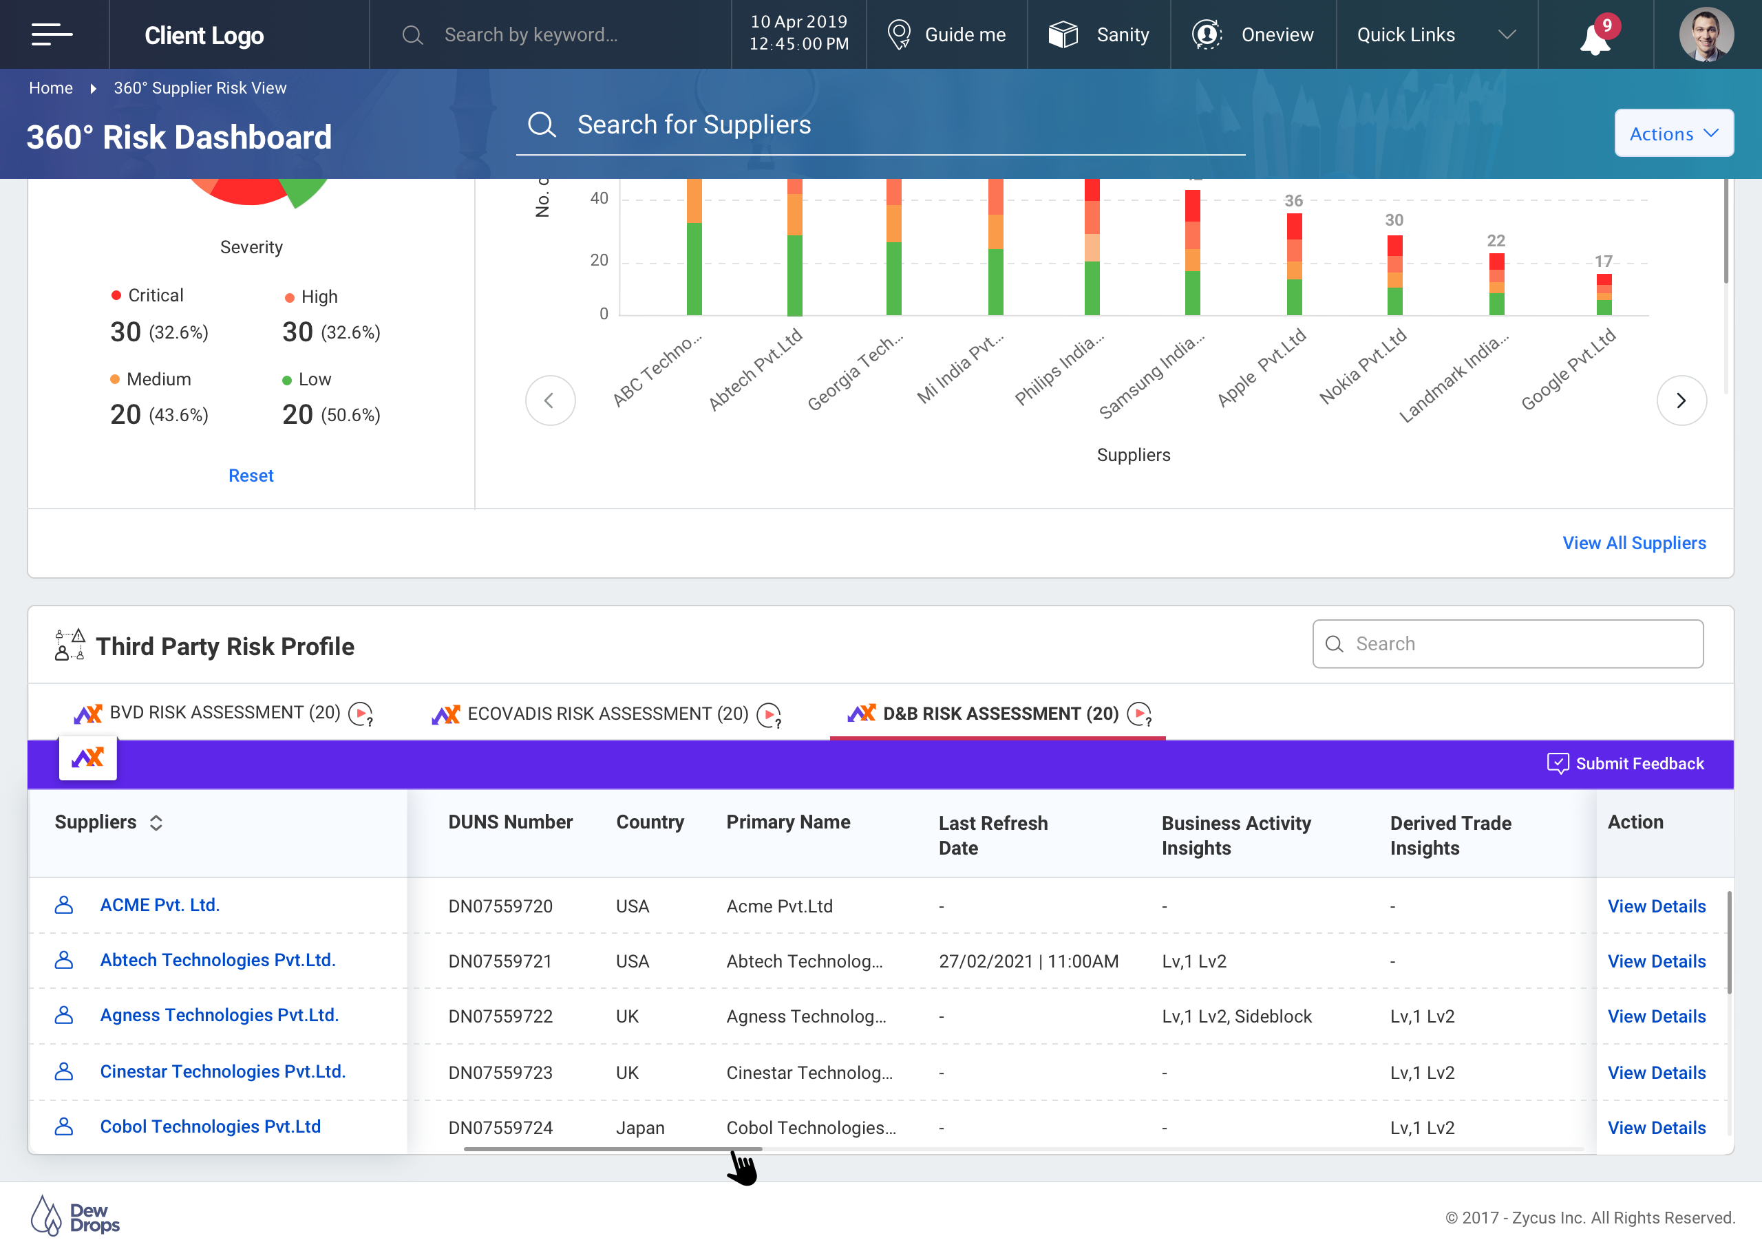Viewport: 1762px width, 1251px height.
Task: Open the Actions dropdown menu
Action: 1673,134
